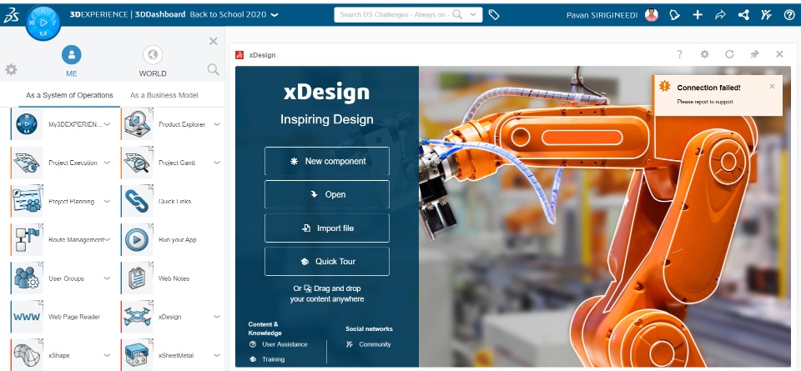Screen dimensions: 801x371
Task: Select the WORLD globe icon
Action: (x=152, y=54)
